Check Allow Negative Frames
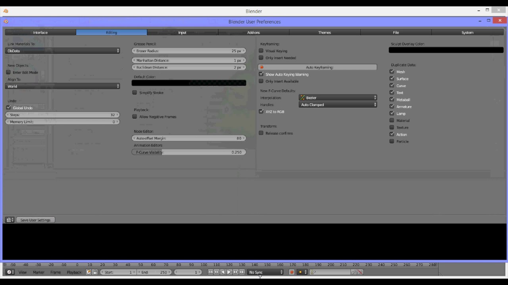Viewport: 508px width, 285px height. coord(135,117)
